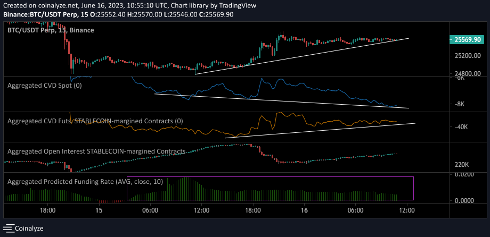Select the purple rectangle on funding rate pane
The width and height of the screenshot is (490, 237).
tap(271, 188)
